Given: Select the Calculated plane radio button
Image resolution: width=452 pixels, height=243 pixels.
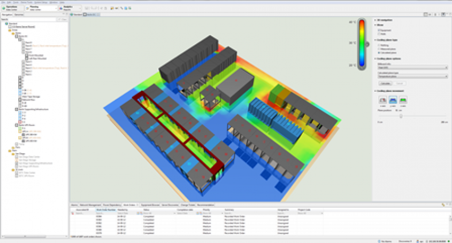Looking at the screenshot, I should (x=379, y=53).
